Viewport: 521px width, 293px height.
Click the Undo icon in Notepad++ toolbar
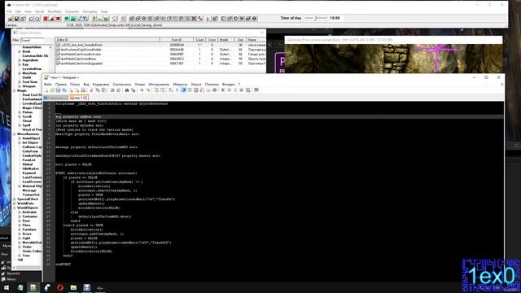click(112, 90)
